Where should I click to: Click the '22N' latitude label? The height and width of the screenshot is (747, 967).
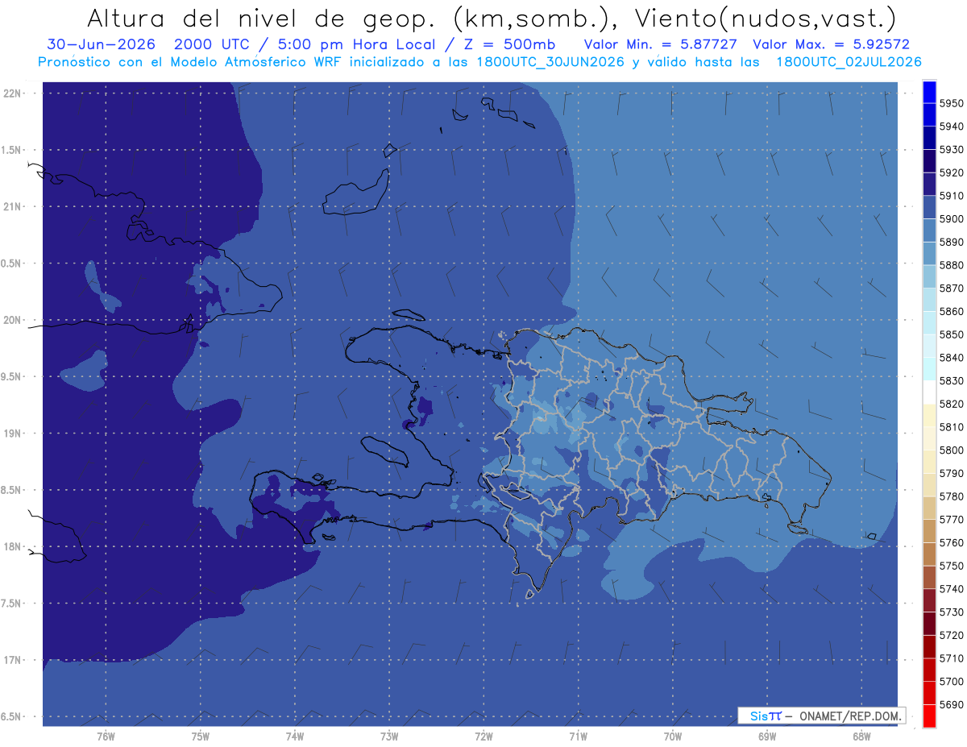click(14, 93)
